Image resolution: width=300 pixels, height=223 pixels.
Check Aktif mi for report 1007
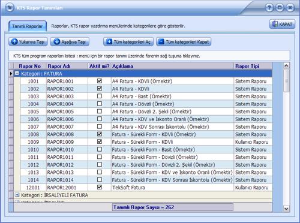point(100,126)
